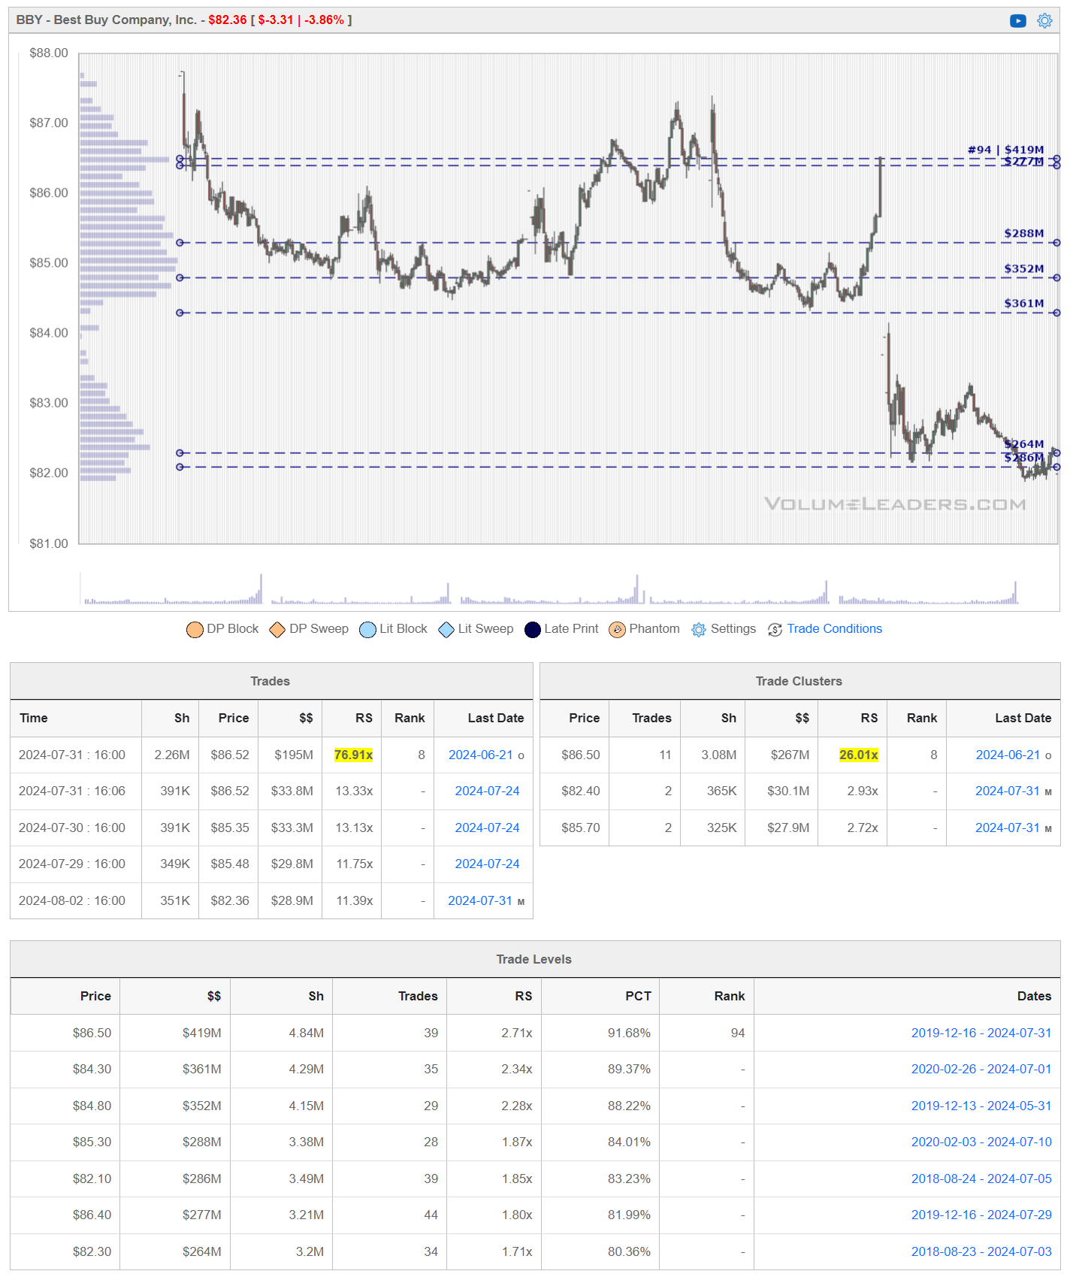The height and width of the screenshot is (1283, 1073).
Task: Click the $419M trade level amount
Action: (202, 1033)
